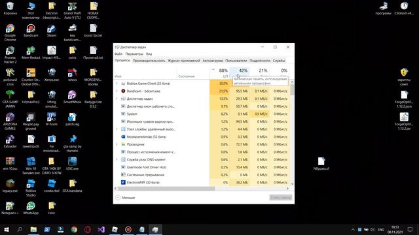Expand the Bandicam - bdcam.exe process group
419x235 pixels.
[117, 91]
